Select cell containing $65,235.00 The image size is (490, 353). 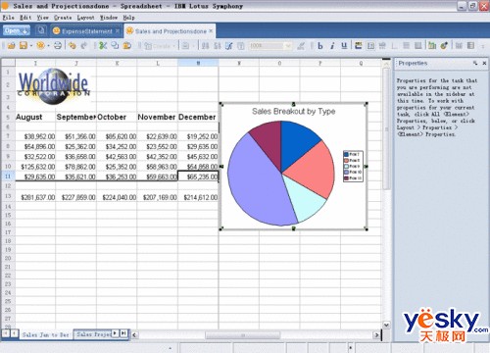click(198, 176)
